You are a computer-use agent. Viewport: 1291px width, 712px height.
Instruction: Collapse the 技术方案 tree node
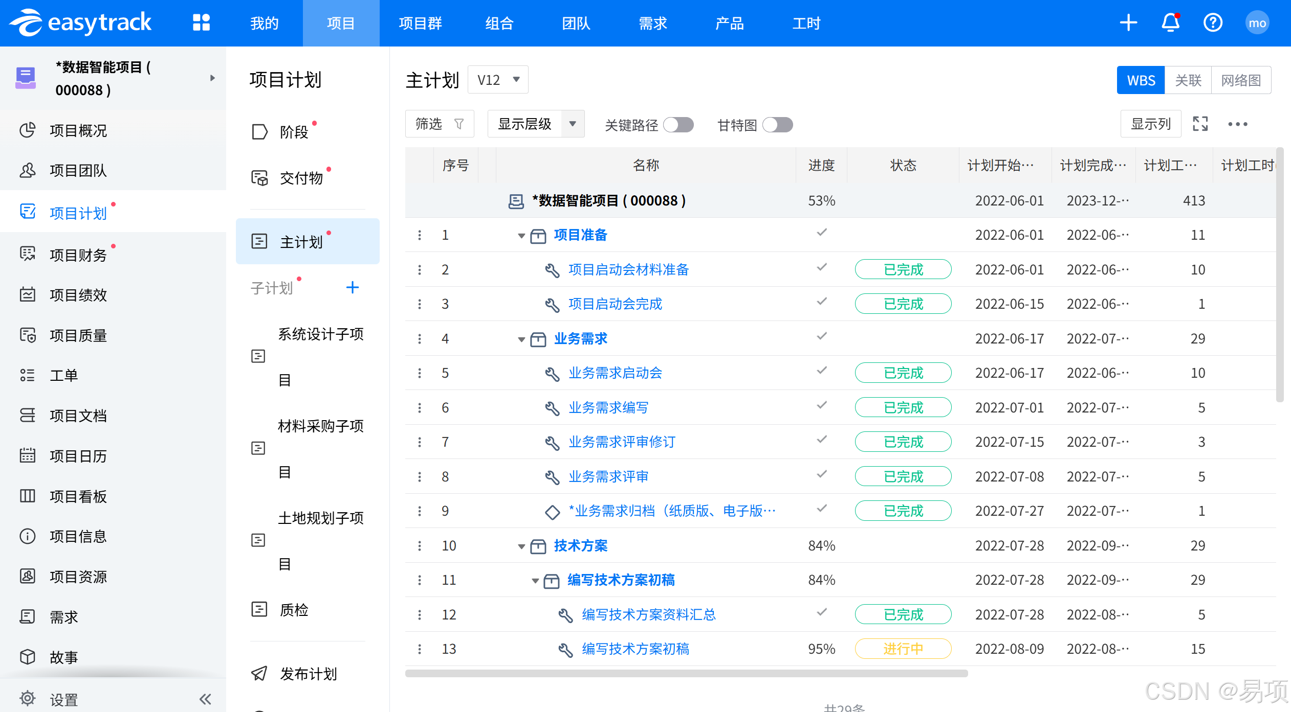(521, 546)
